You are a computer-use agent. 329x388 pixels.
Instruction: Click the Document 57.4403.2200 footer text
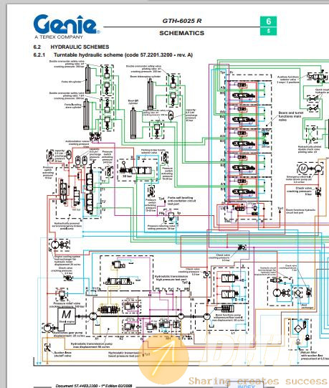93,386
